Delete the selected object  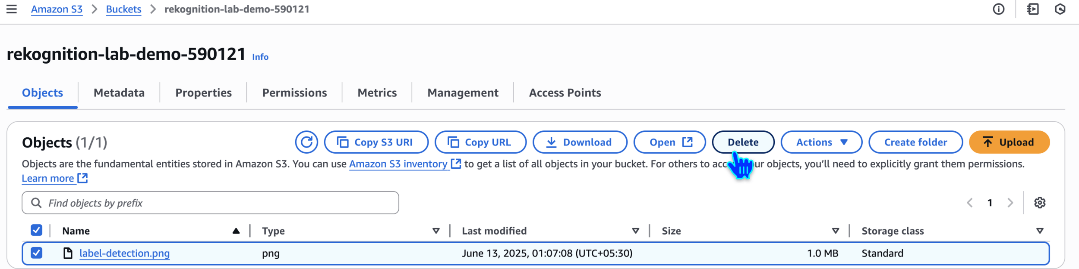click(x=743, y=142)
